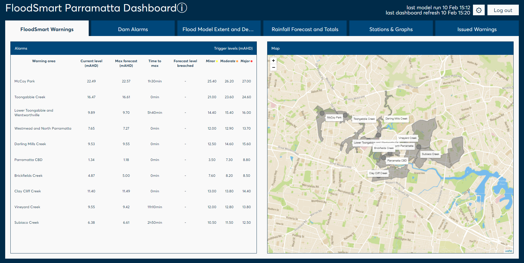524x263 pixels.
Task: Select the Clay Cliff Creek map label
Action: tap(378, 173)
